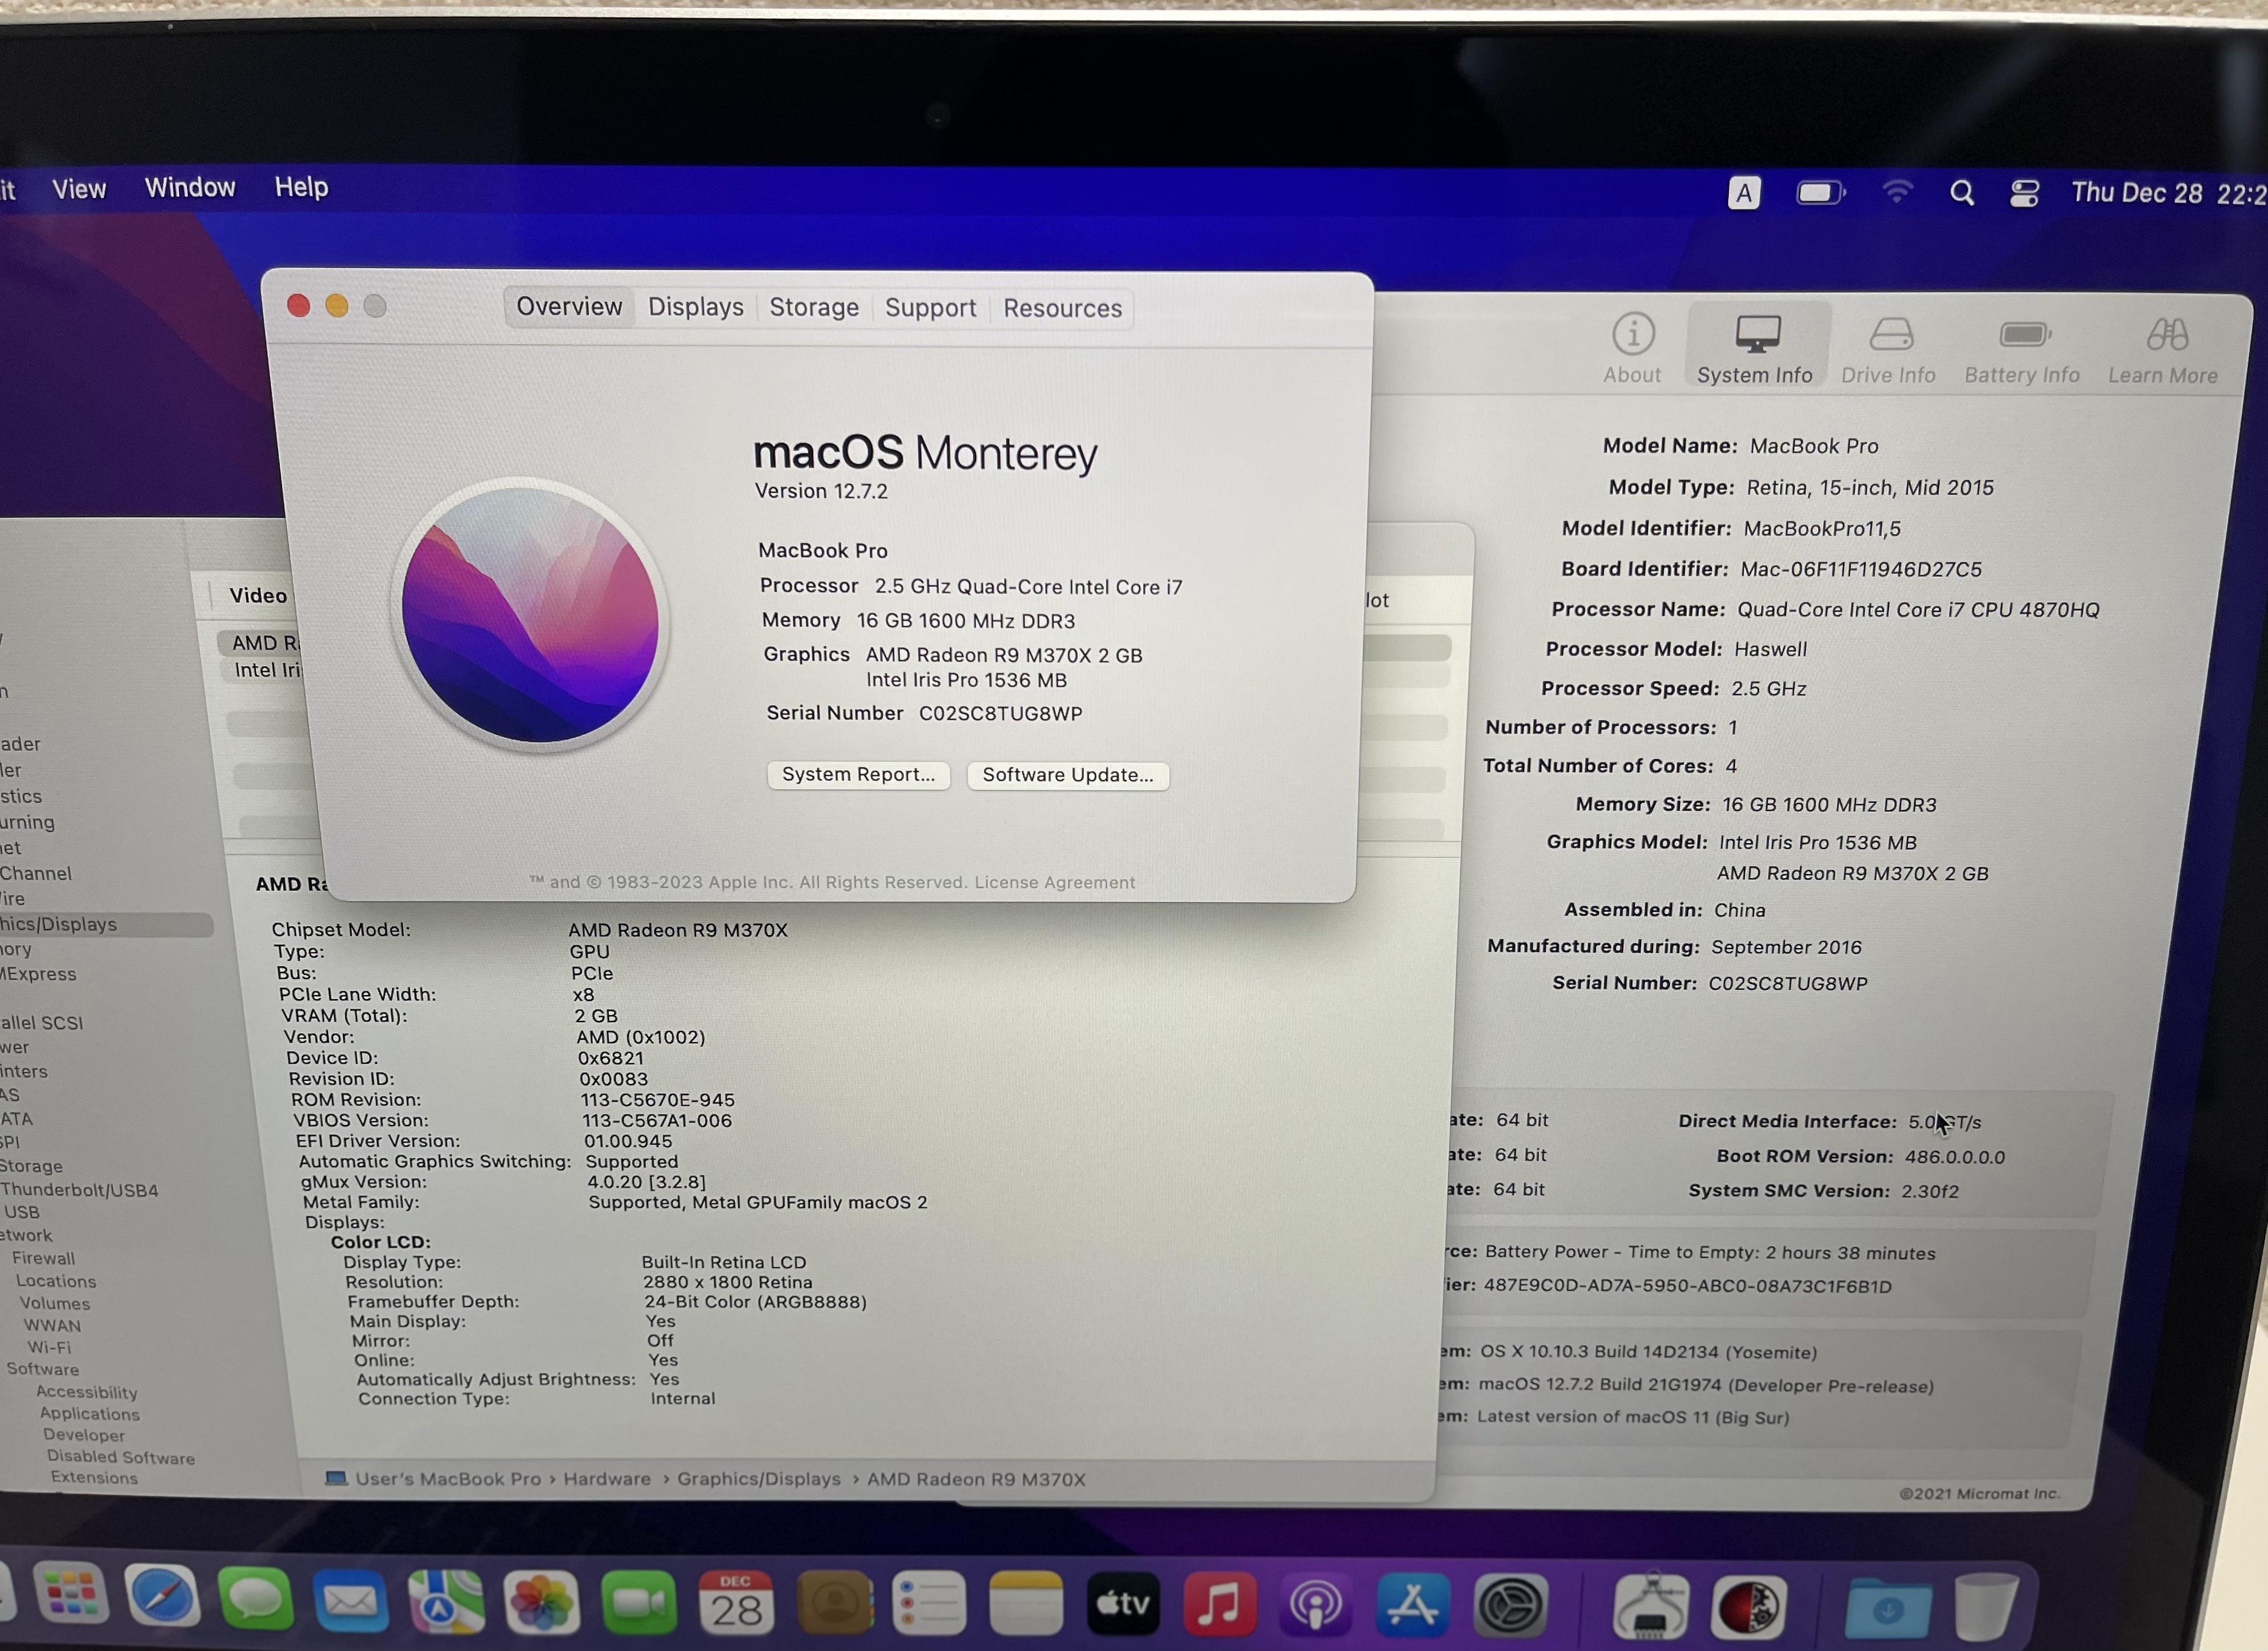Click AMD Radeon R9 M370X in path bar
2268x1651 pixels.
click(976, 1479)
